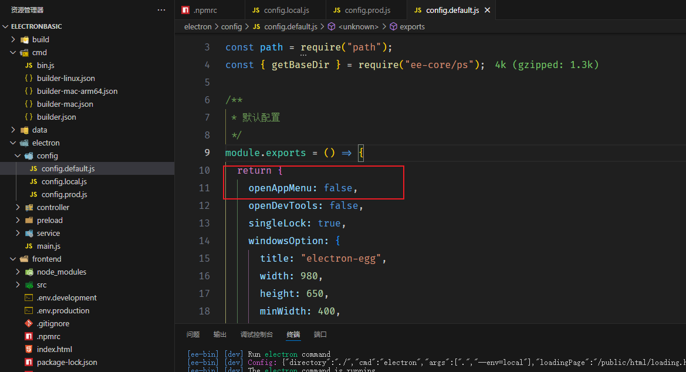Click the HTML5 icon of index.html
Viewport: 686px width, 372px height.
click(x=29, y=349)
